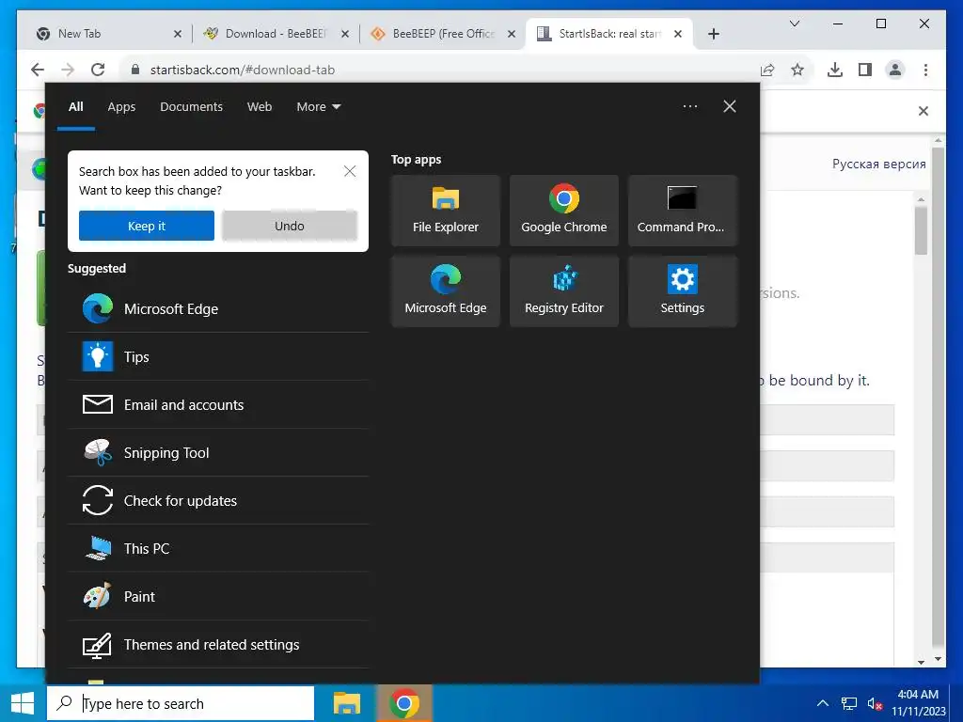963x722 pixels.
Task: Open taskbar clock and date
Action: pos(918,703)
